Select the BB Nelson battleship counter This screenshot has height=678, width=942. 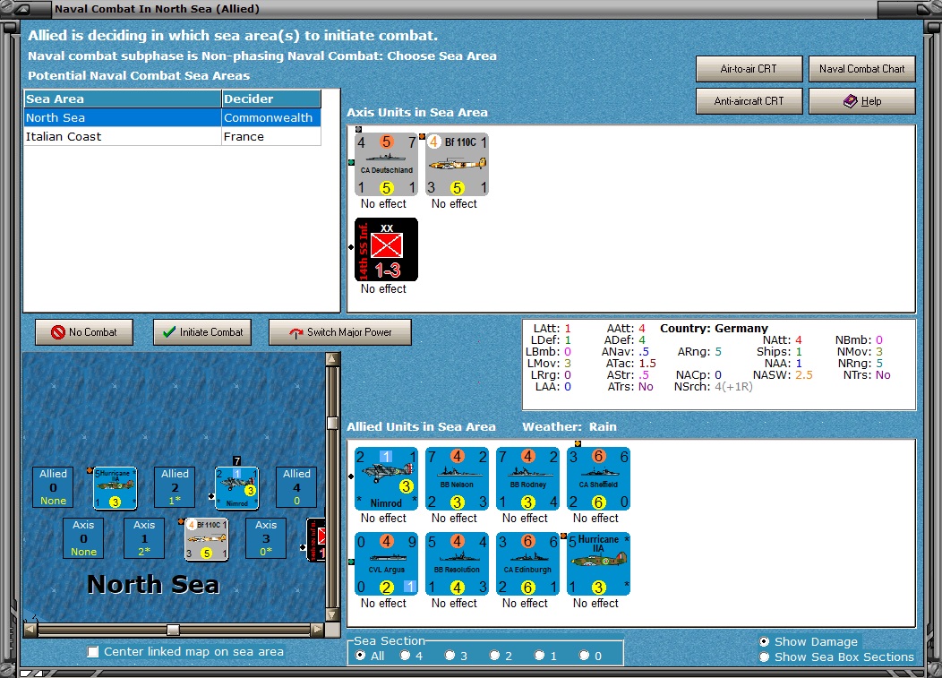tap(458, 478)
